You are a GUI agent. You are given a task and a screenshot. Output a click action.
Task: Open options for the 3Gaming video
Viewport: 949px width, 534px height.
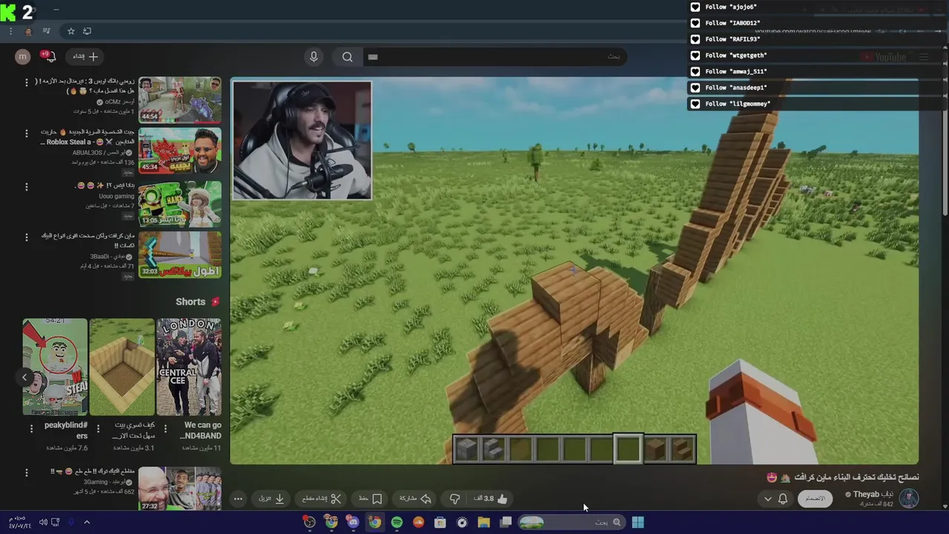pos(27,472)
